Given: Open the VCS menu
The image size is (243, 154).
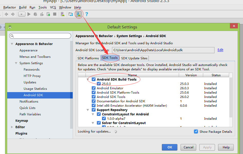Looking at the screenshot, I should [53, 7].
